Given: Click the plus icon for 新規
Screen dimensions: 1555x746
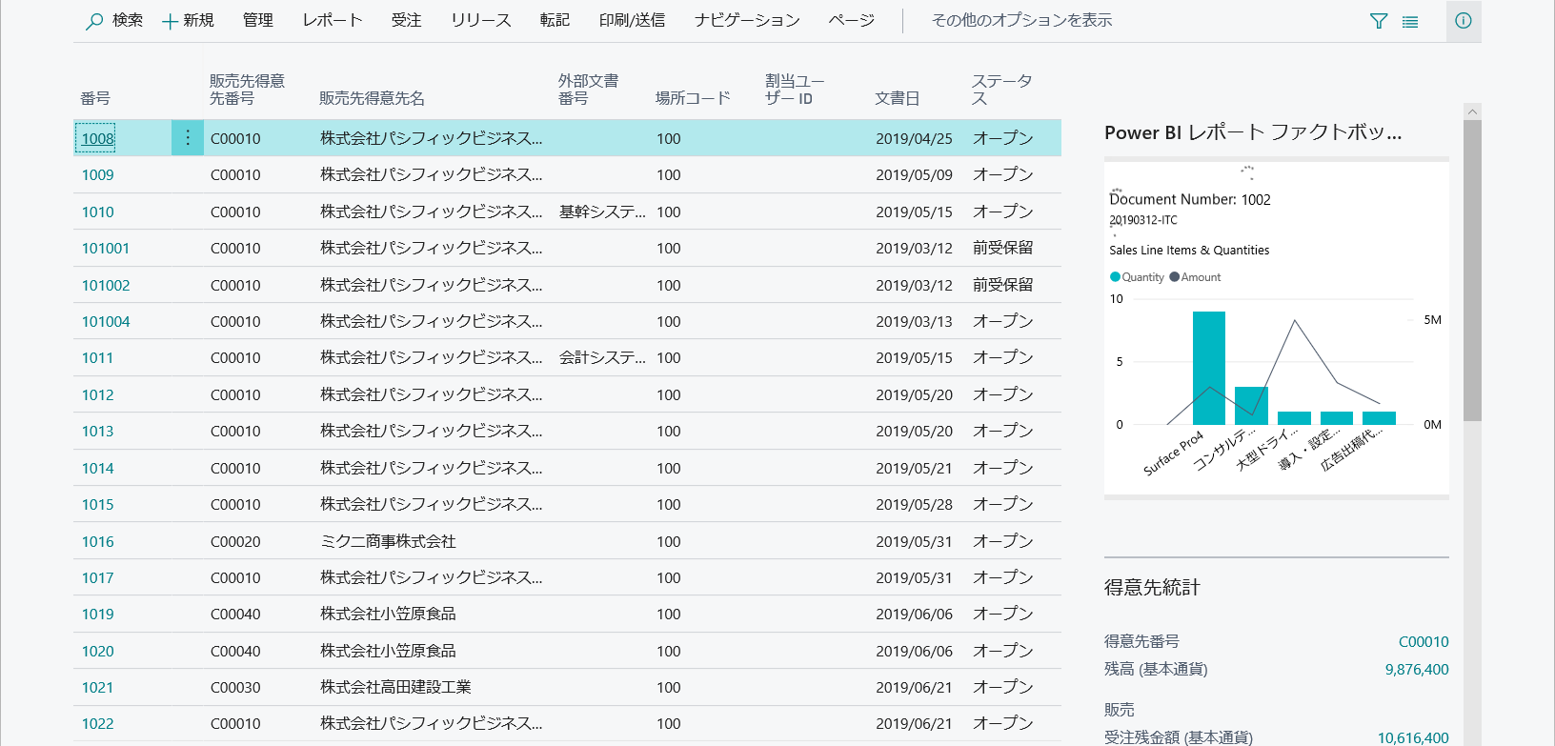Looking at the screenshot, I should pos(171,21).
